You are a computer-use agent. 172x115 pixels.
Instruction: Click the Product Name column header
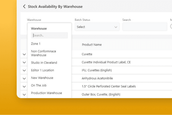click(92, 45)
